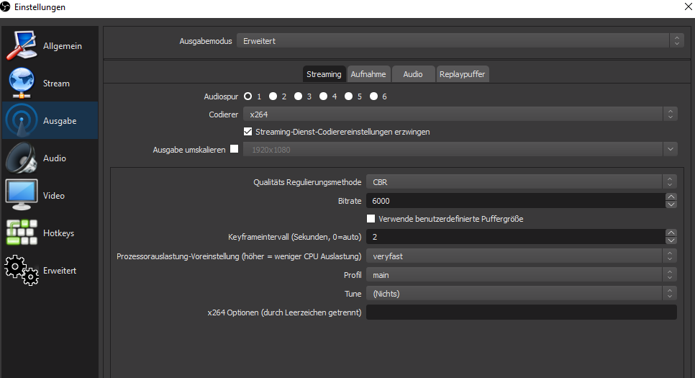The height and width of the screenshot is (378, 695).
Task: Open the Replaypuffer tab
Action: pos(463,74)
